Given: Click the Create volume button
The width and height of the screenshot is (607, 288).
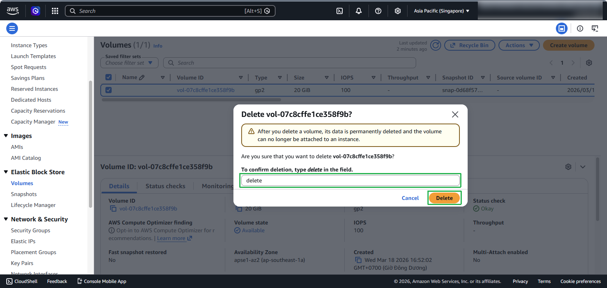Looking at the screenshot, I should pyautogui.click(x=569, y=45).
